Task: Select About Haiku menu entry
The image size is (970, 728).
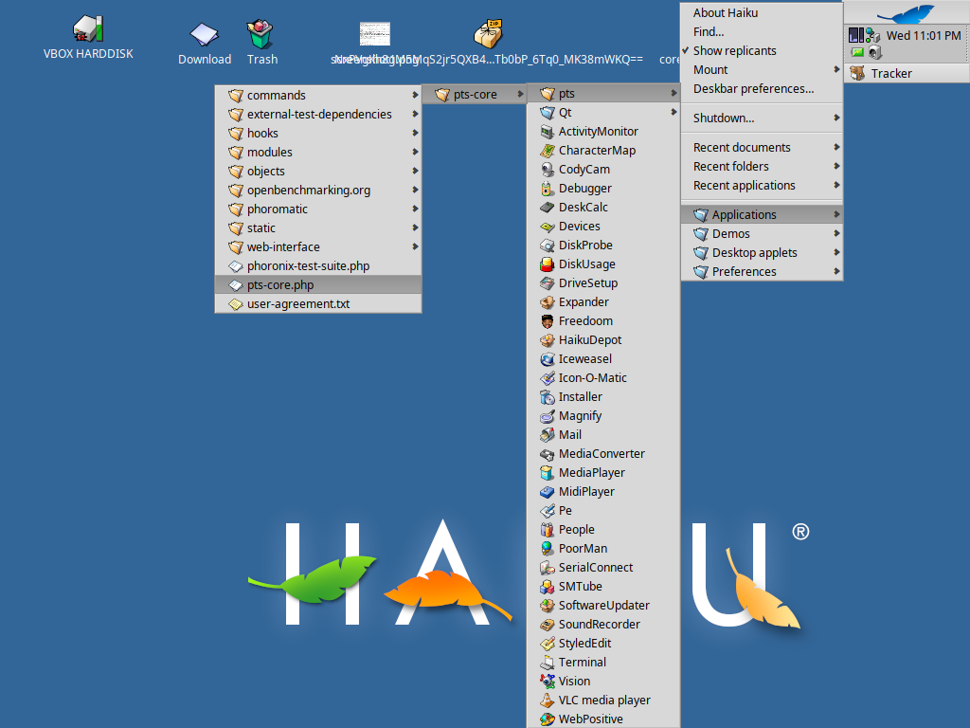Action: (x=726, y=13)
